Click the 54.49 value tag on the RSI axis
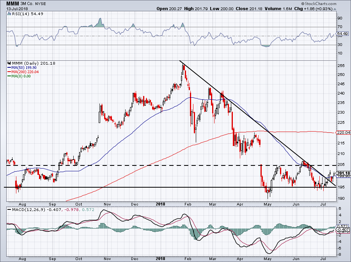This screenshot has height=262, width=351. tap(342, 34)
